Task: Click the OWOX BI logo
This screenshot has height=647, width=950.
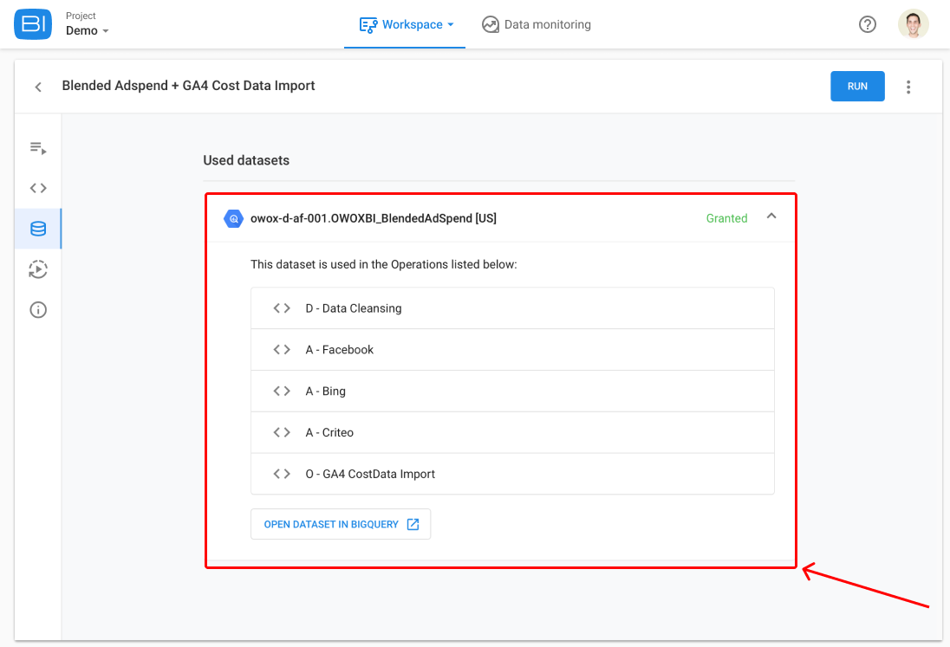Action: point(33,24)
